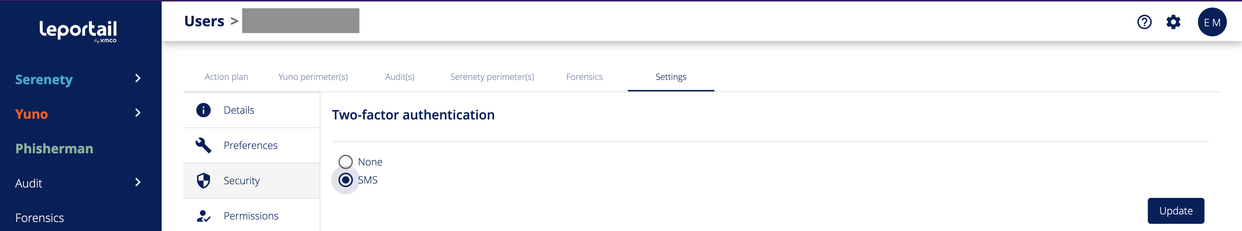Viewport: 1242px width, 231px height.
Task: Open the help question mark icon
Action: click(1144, 22)
